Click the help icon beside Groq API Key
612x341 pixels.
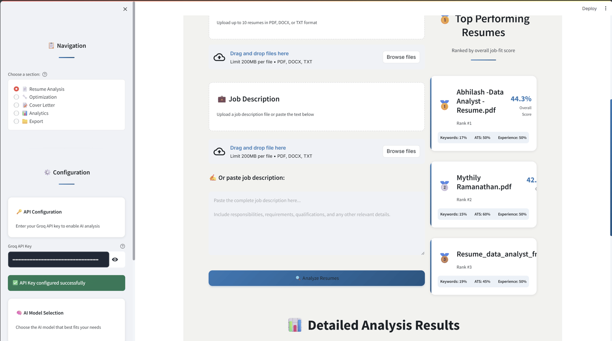click(x=122, y=246)
